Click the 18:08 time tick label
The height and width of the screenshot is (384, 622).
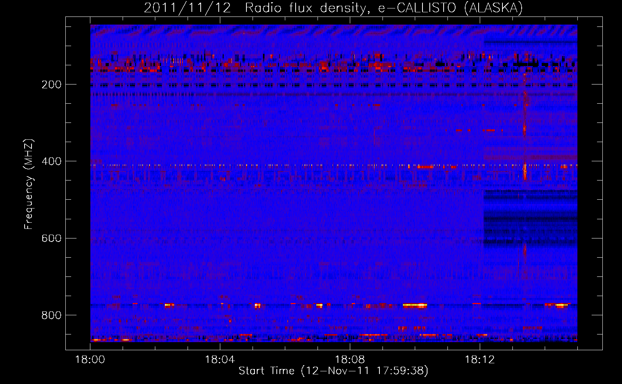click(350, 359)
